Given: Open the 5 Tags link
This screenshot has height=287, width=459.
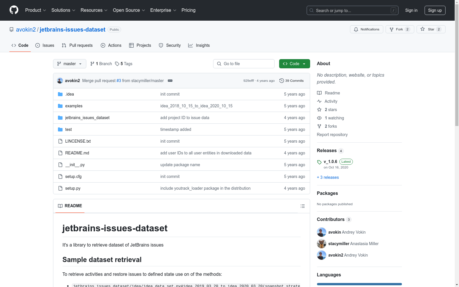Looking at the screenshot, I should coord(124,64).
